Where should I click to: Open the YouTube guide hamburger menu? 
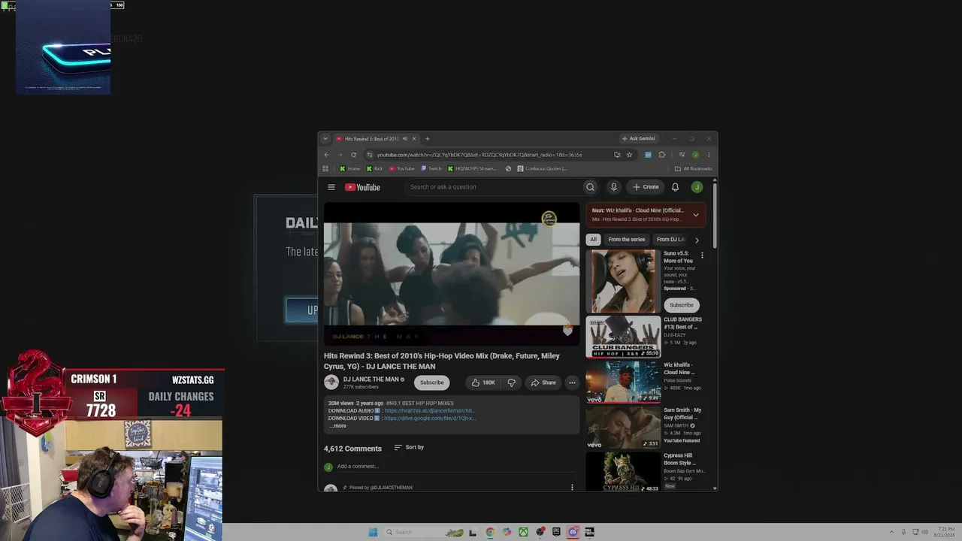pyautogui.click(x=331, y=187)
